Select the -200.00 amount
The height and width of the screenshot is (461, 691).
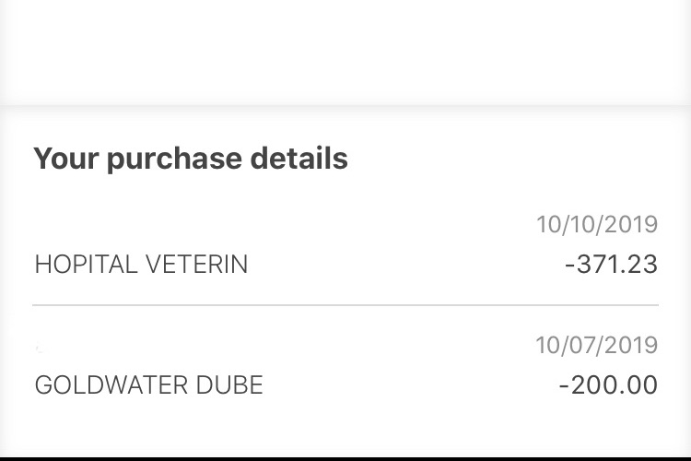point(609,384)
